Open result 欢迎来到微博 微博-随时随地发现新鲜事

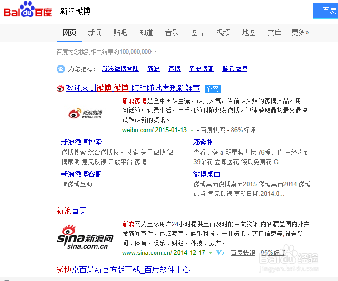click(133, 88)
